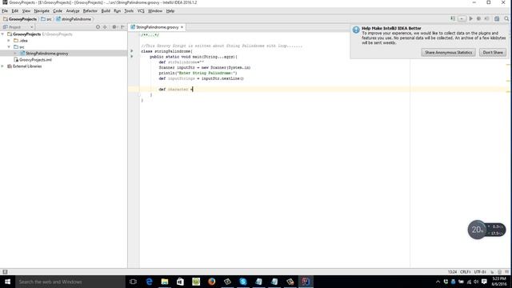Open Skype from taskbar

coord(243,282)
